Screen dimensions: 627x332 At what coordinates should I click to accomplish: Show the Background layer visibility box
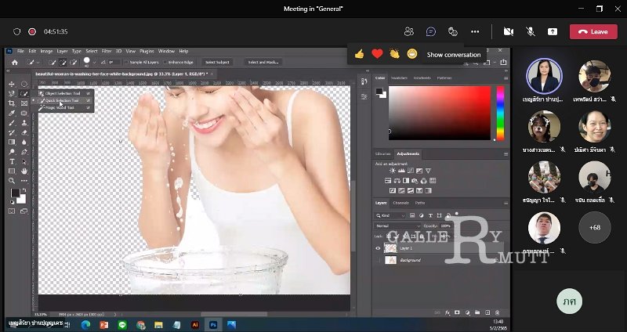(378, 260)
